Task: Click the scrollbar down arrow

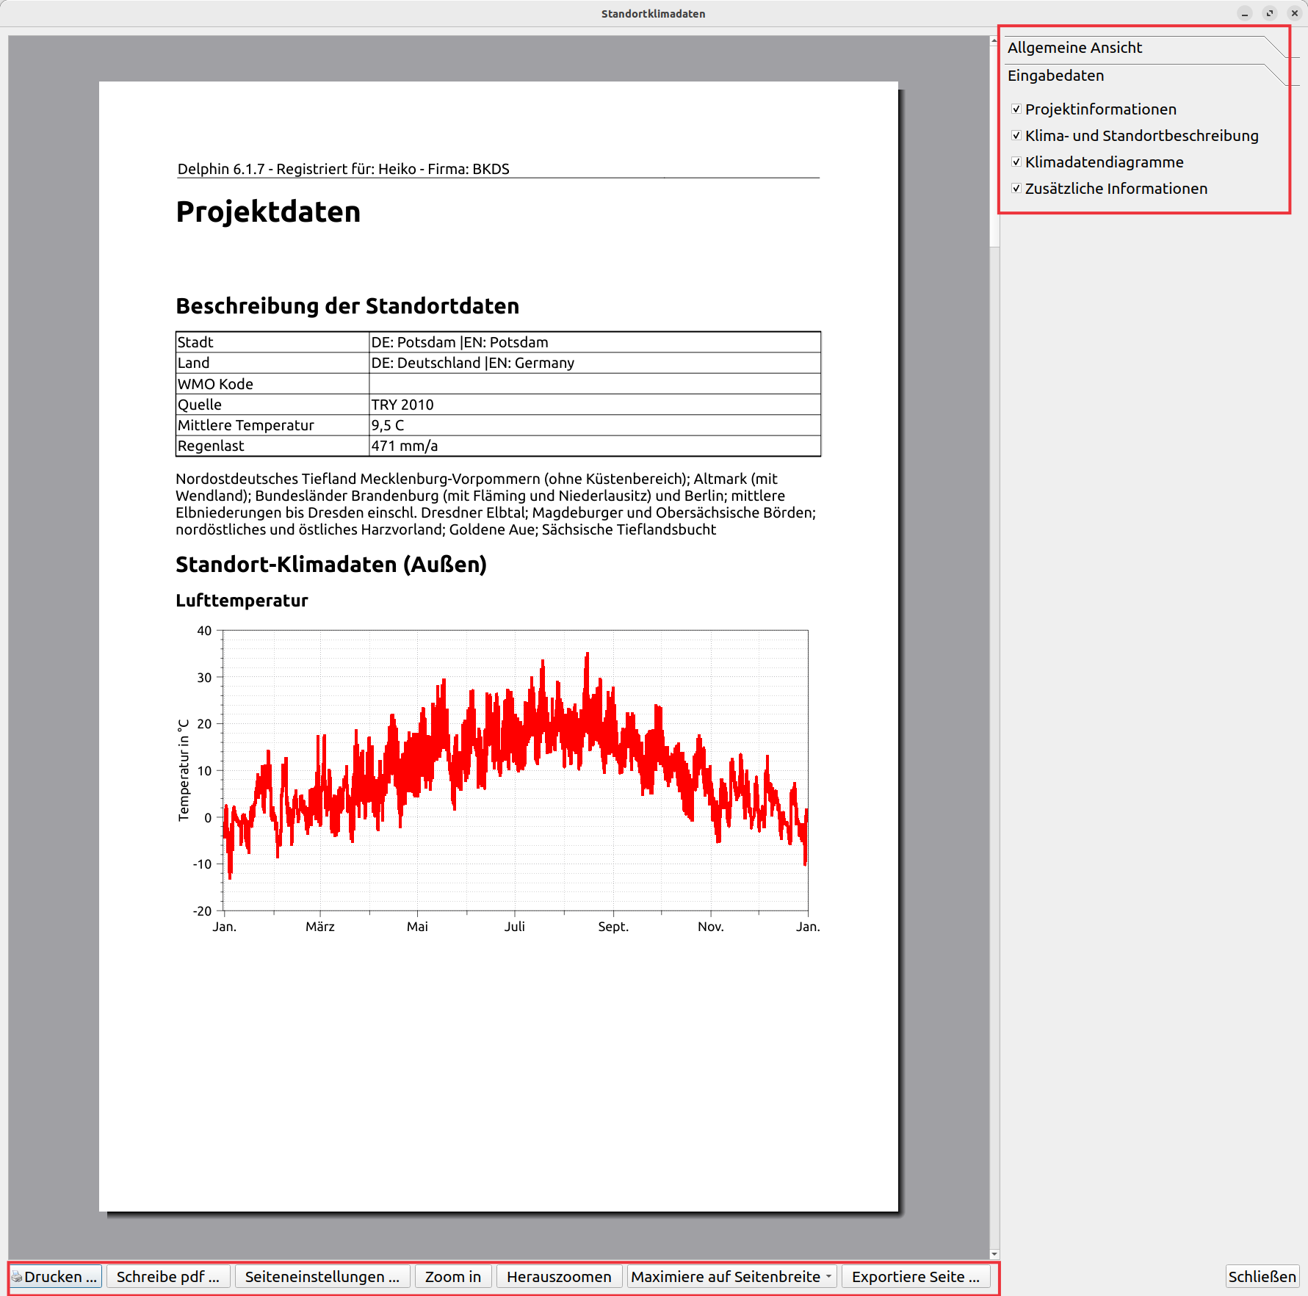Action: [x=994, y=1254]
